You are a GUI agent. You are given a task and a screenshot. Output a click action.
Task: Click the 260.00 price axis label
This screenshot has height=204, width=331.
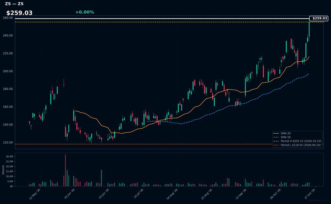(x=8, y=18)
